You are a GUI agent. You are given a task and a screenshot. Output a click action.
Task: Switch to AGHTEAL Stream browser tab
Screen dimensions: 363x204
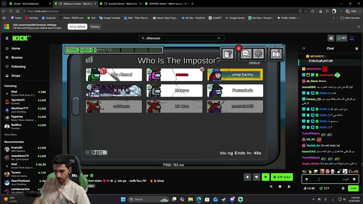tap(166, 4)
